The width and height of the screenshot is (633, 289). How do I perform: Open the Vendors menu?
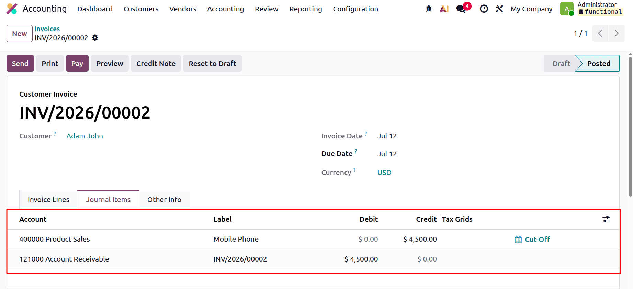(183, 9)
